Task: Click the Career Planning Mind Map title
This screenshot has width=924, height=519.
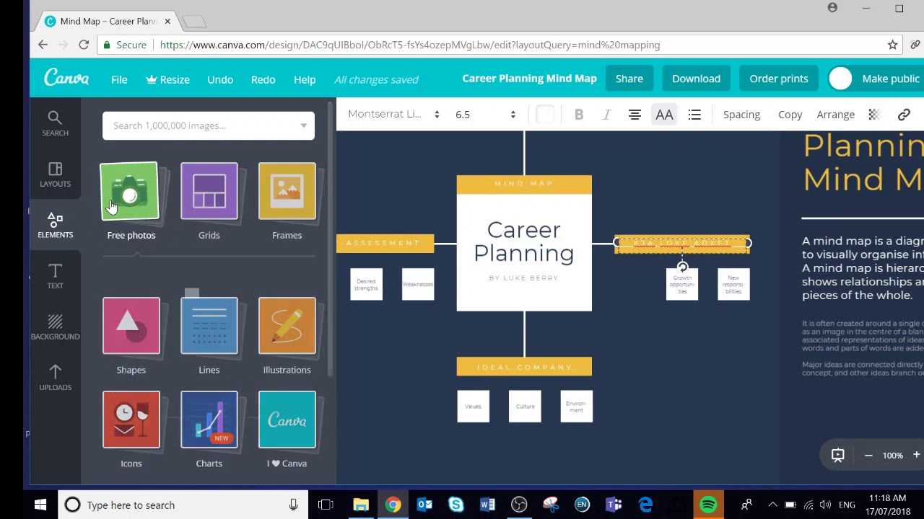Action: click(529, 79)
